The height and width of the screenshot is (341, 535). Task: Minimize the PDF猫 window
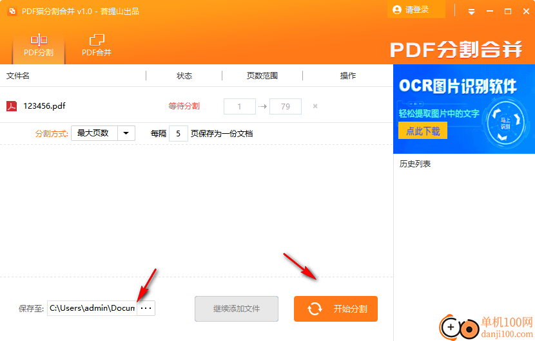490,11
